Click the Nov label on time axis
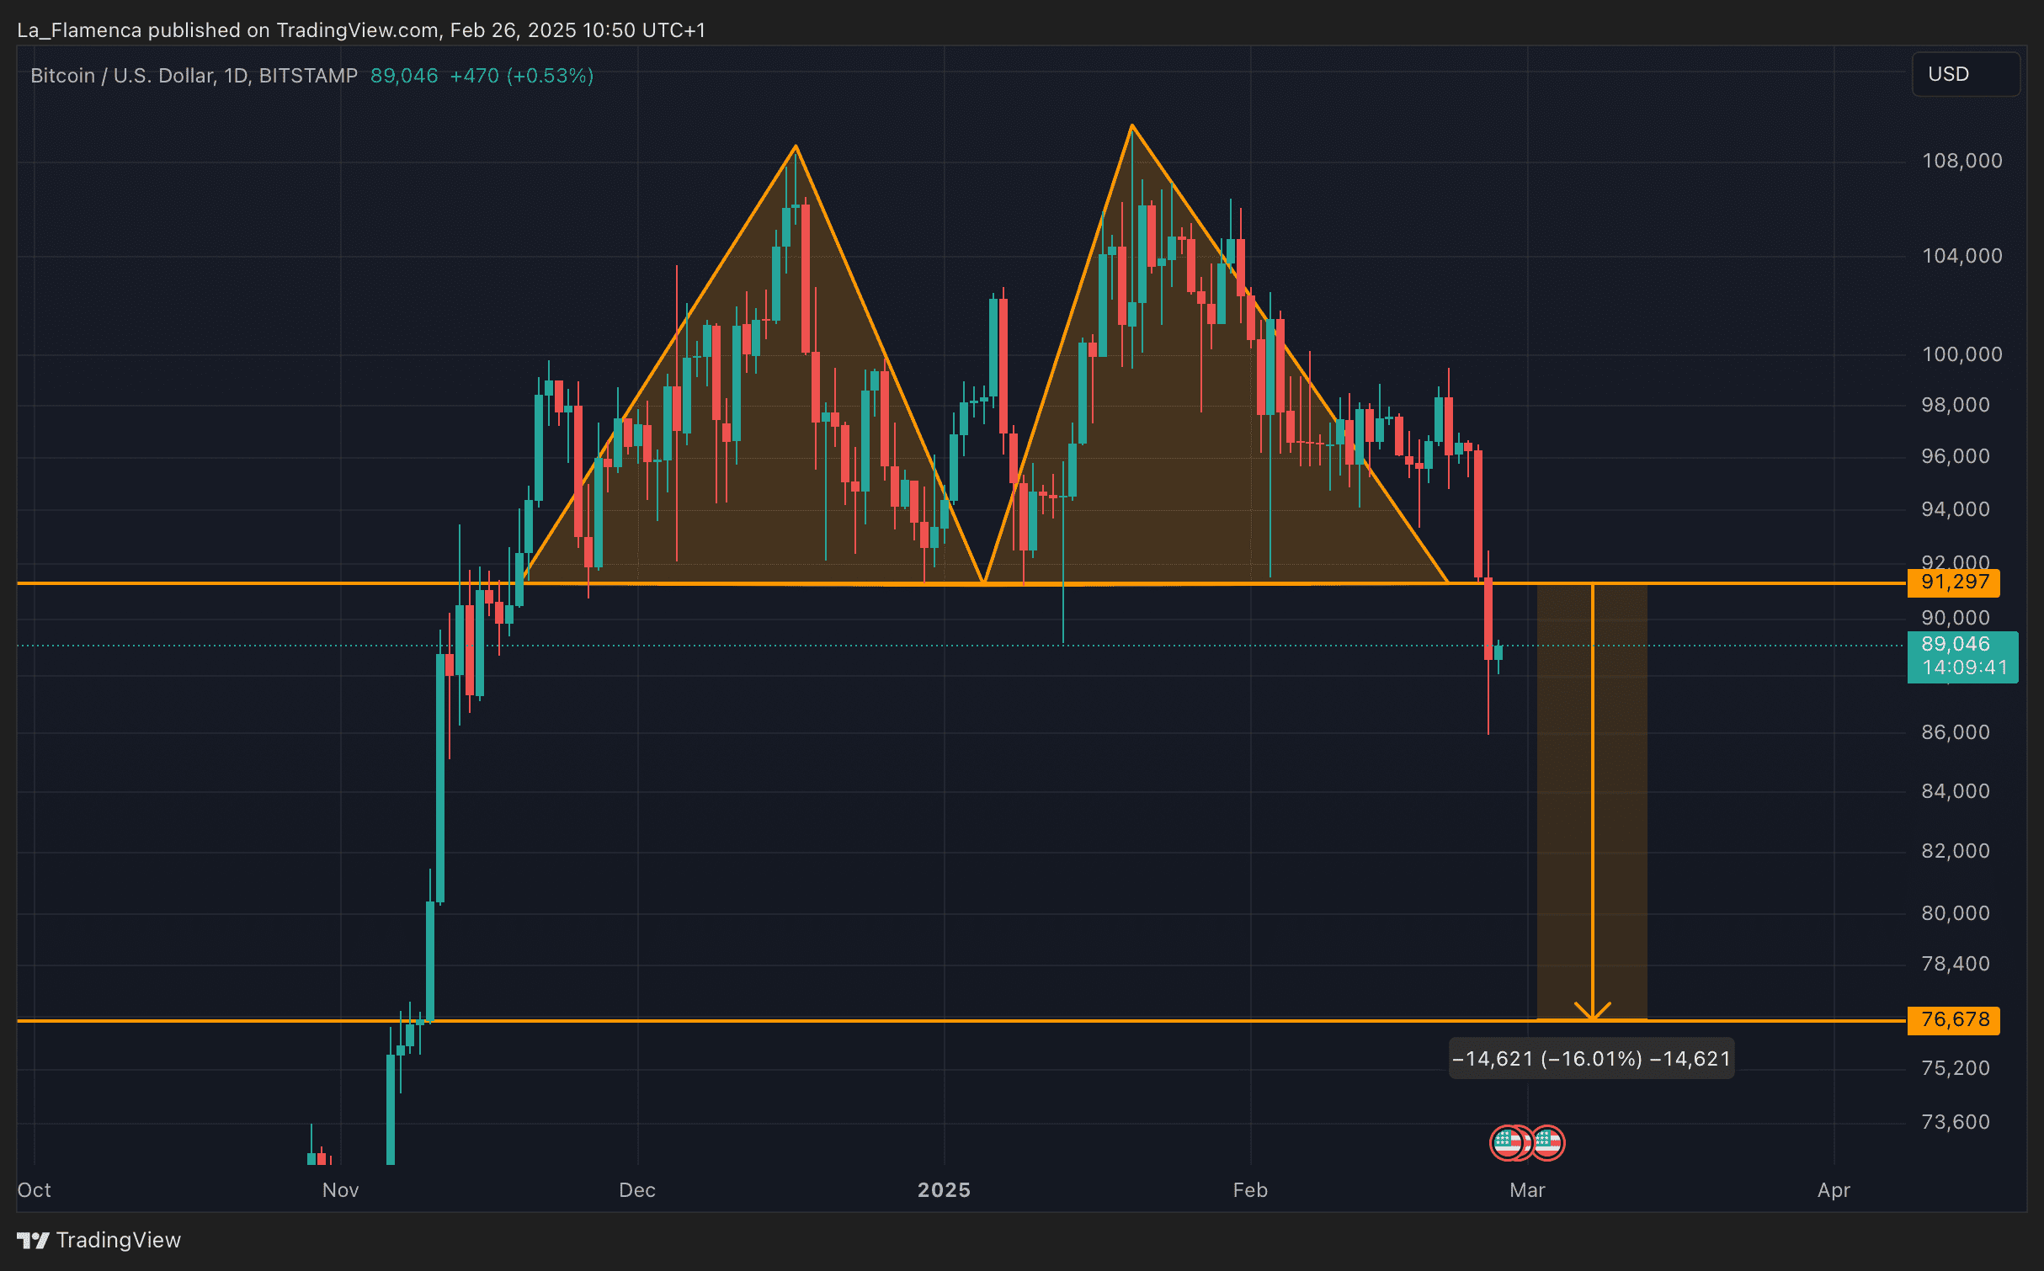The image size is (2044, 1271). pos(340,1190)
